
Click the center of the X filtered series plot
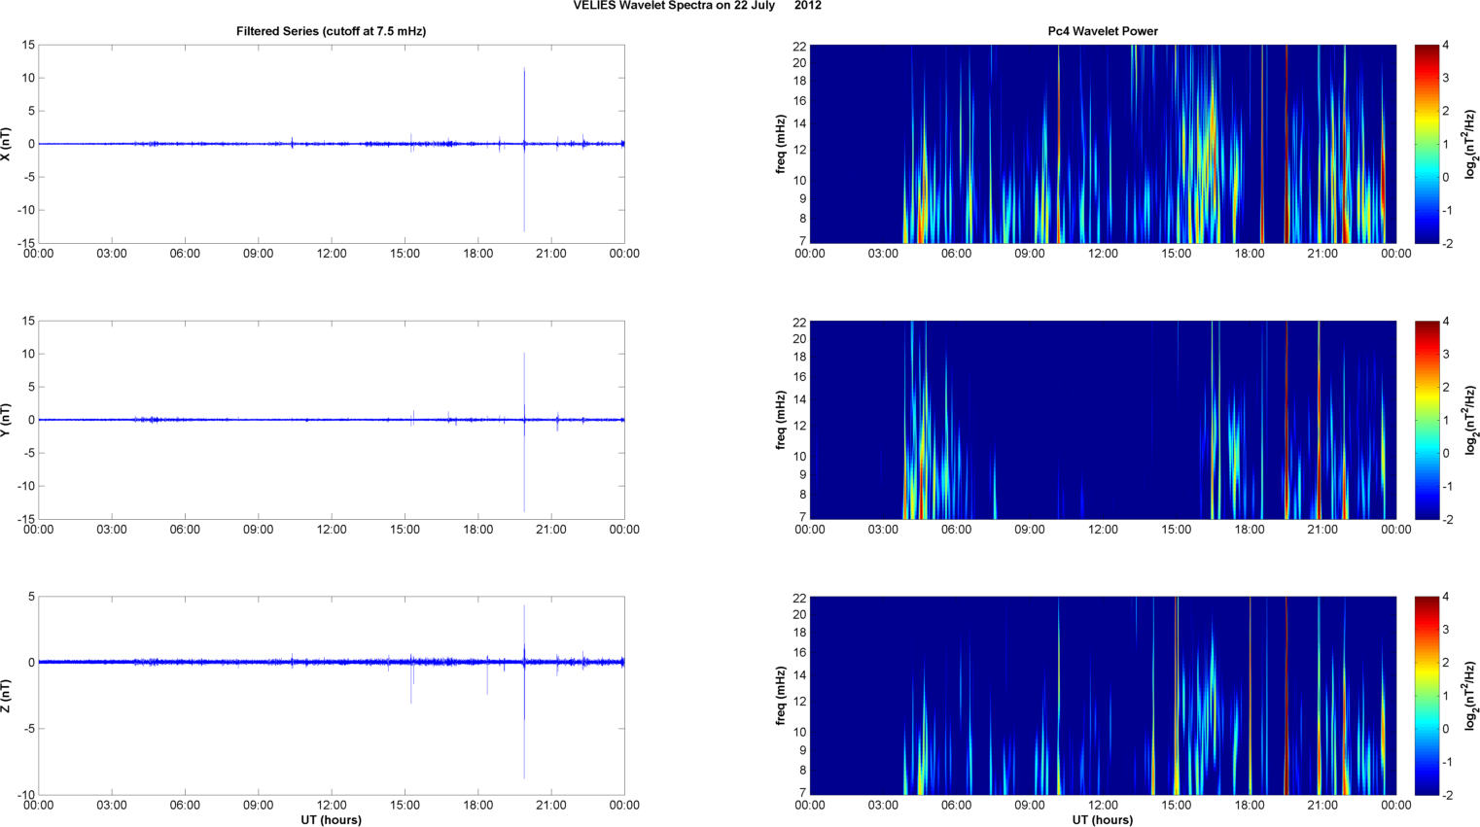tap(331, 144)
